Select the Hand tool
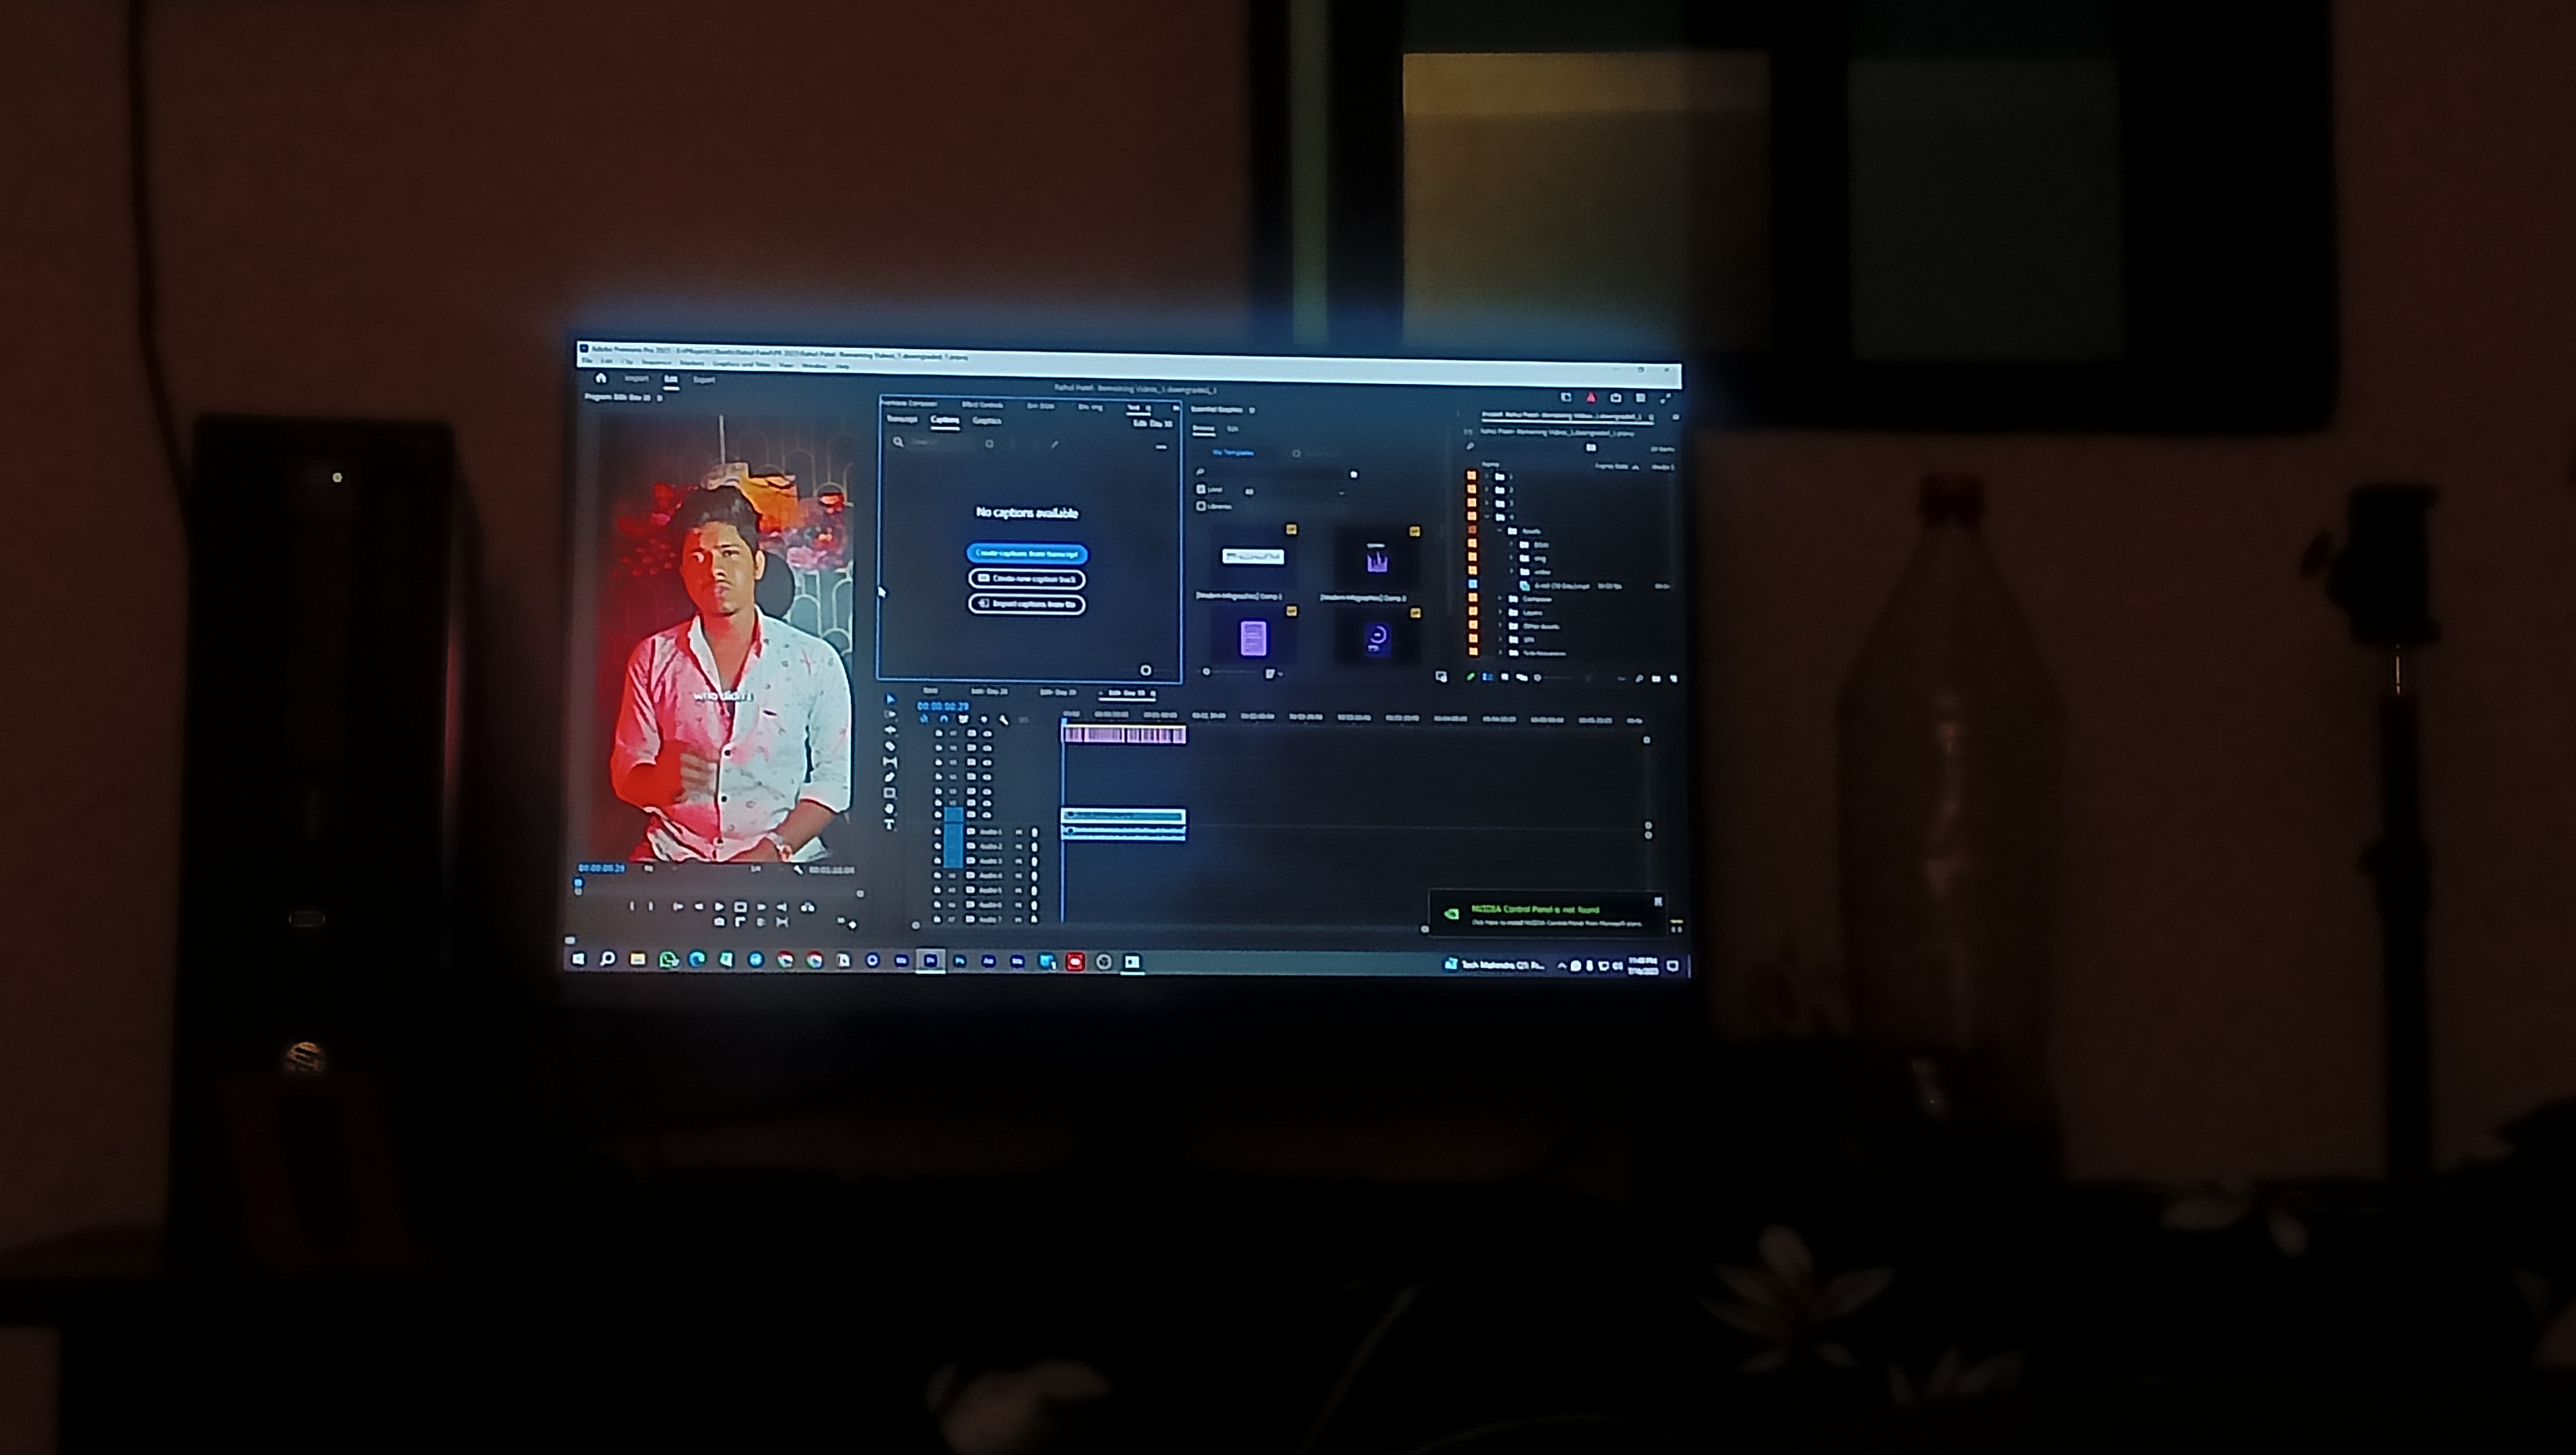The height and width of the screenshot is (1455, 2576). [890, 810]
